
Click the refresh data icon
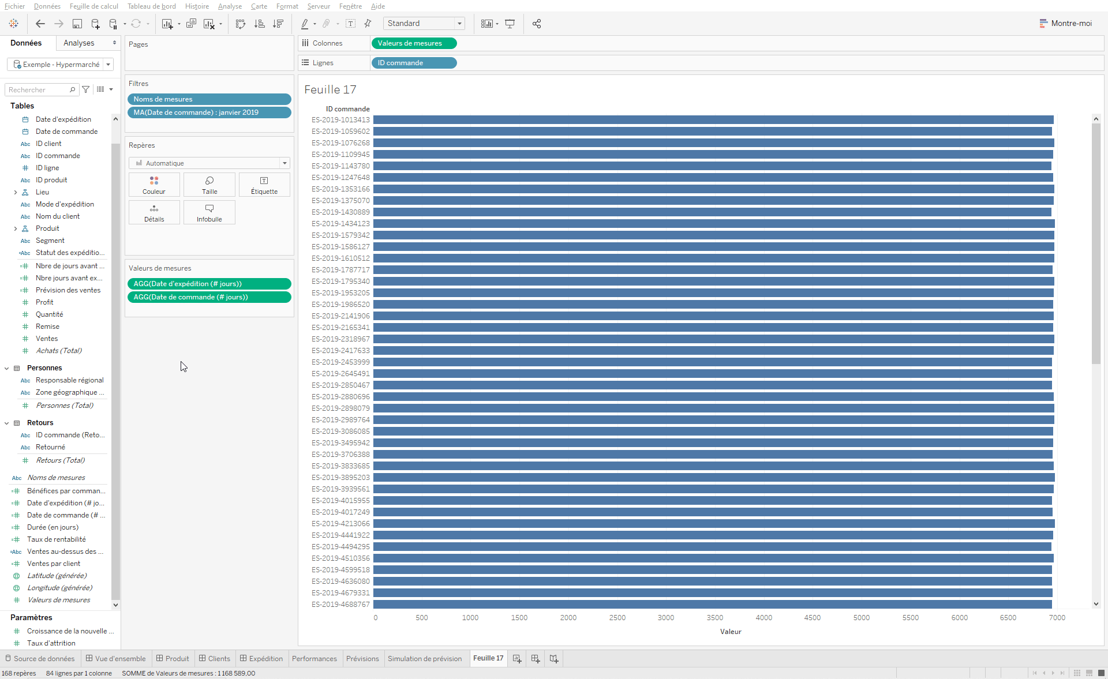tap(136, 24)
